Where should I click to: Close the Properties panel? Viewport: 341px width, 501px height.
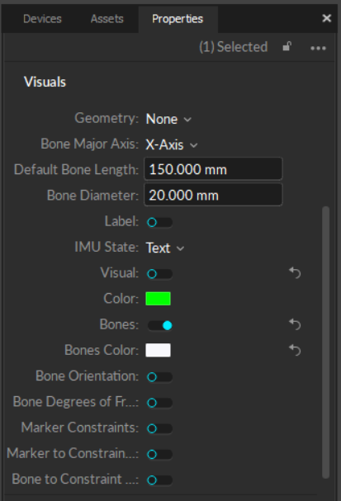click(x=327, y=18)
